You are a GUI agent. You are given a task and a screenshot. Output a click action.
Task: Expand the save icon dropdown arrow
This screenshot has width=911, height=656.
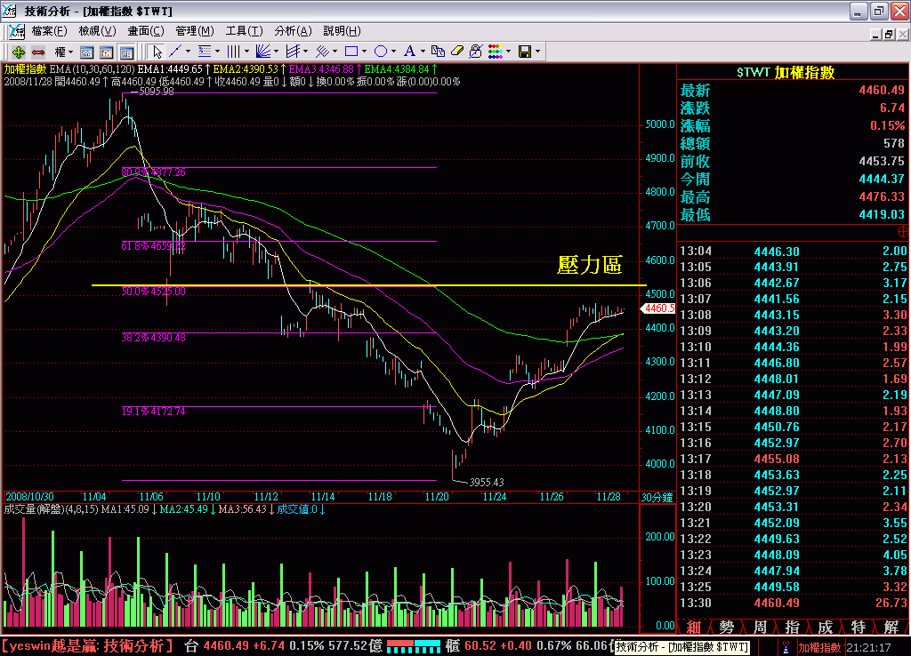537,52
